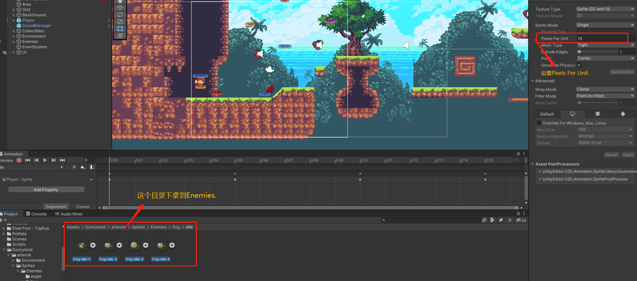Collapse the Asset PostProcessors section
Screen dimensions: 637x281
pos(533,164)
